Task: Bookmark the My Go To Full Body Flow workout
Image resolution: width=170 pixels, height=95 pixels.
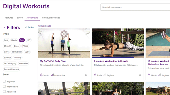Action: pyautogui.click(x=86, y=75)
